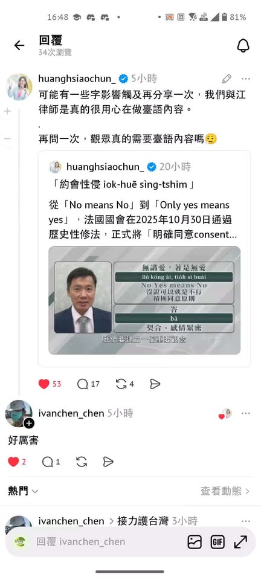Open the quoted video thumbnail

(x=144, y=300)
